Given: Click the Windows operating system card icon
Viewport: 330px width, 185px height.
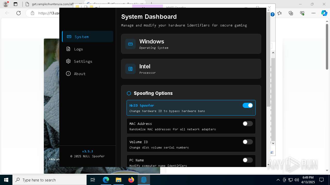Looking at the screenshot, I should click(x=130, y=44).
